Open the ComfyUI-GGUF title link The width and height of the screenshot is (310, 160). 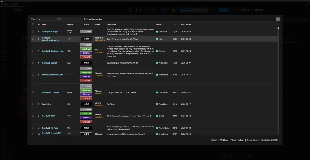point(49,116)
